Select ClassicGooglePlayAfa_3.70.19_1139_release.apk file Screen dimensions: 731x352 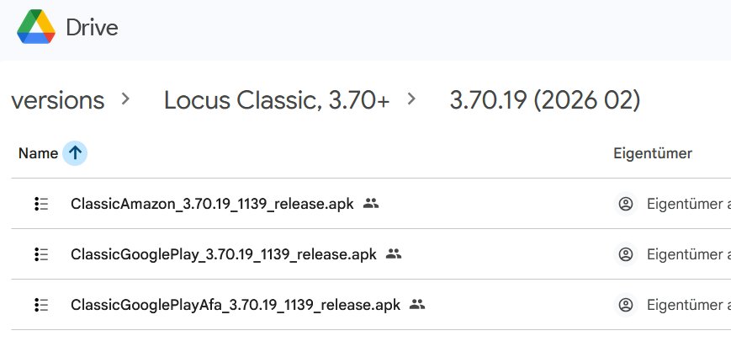(235, 305)
